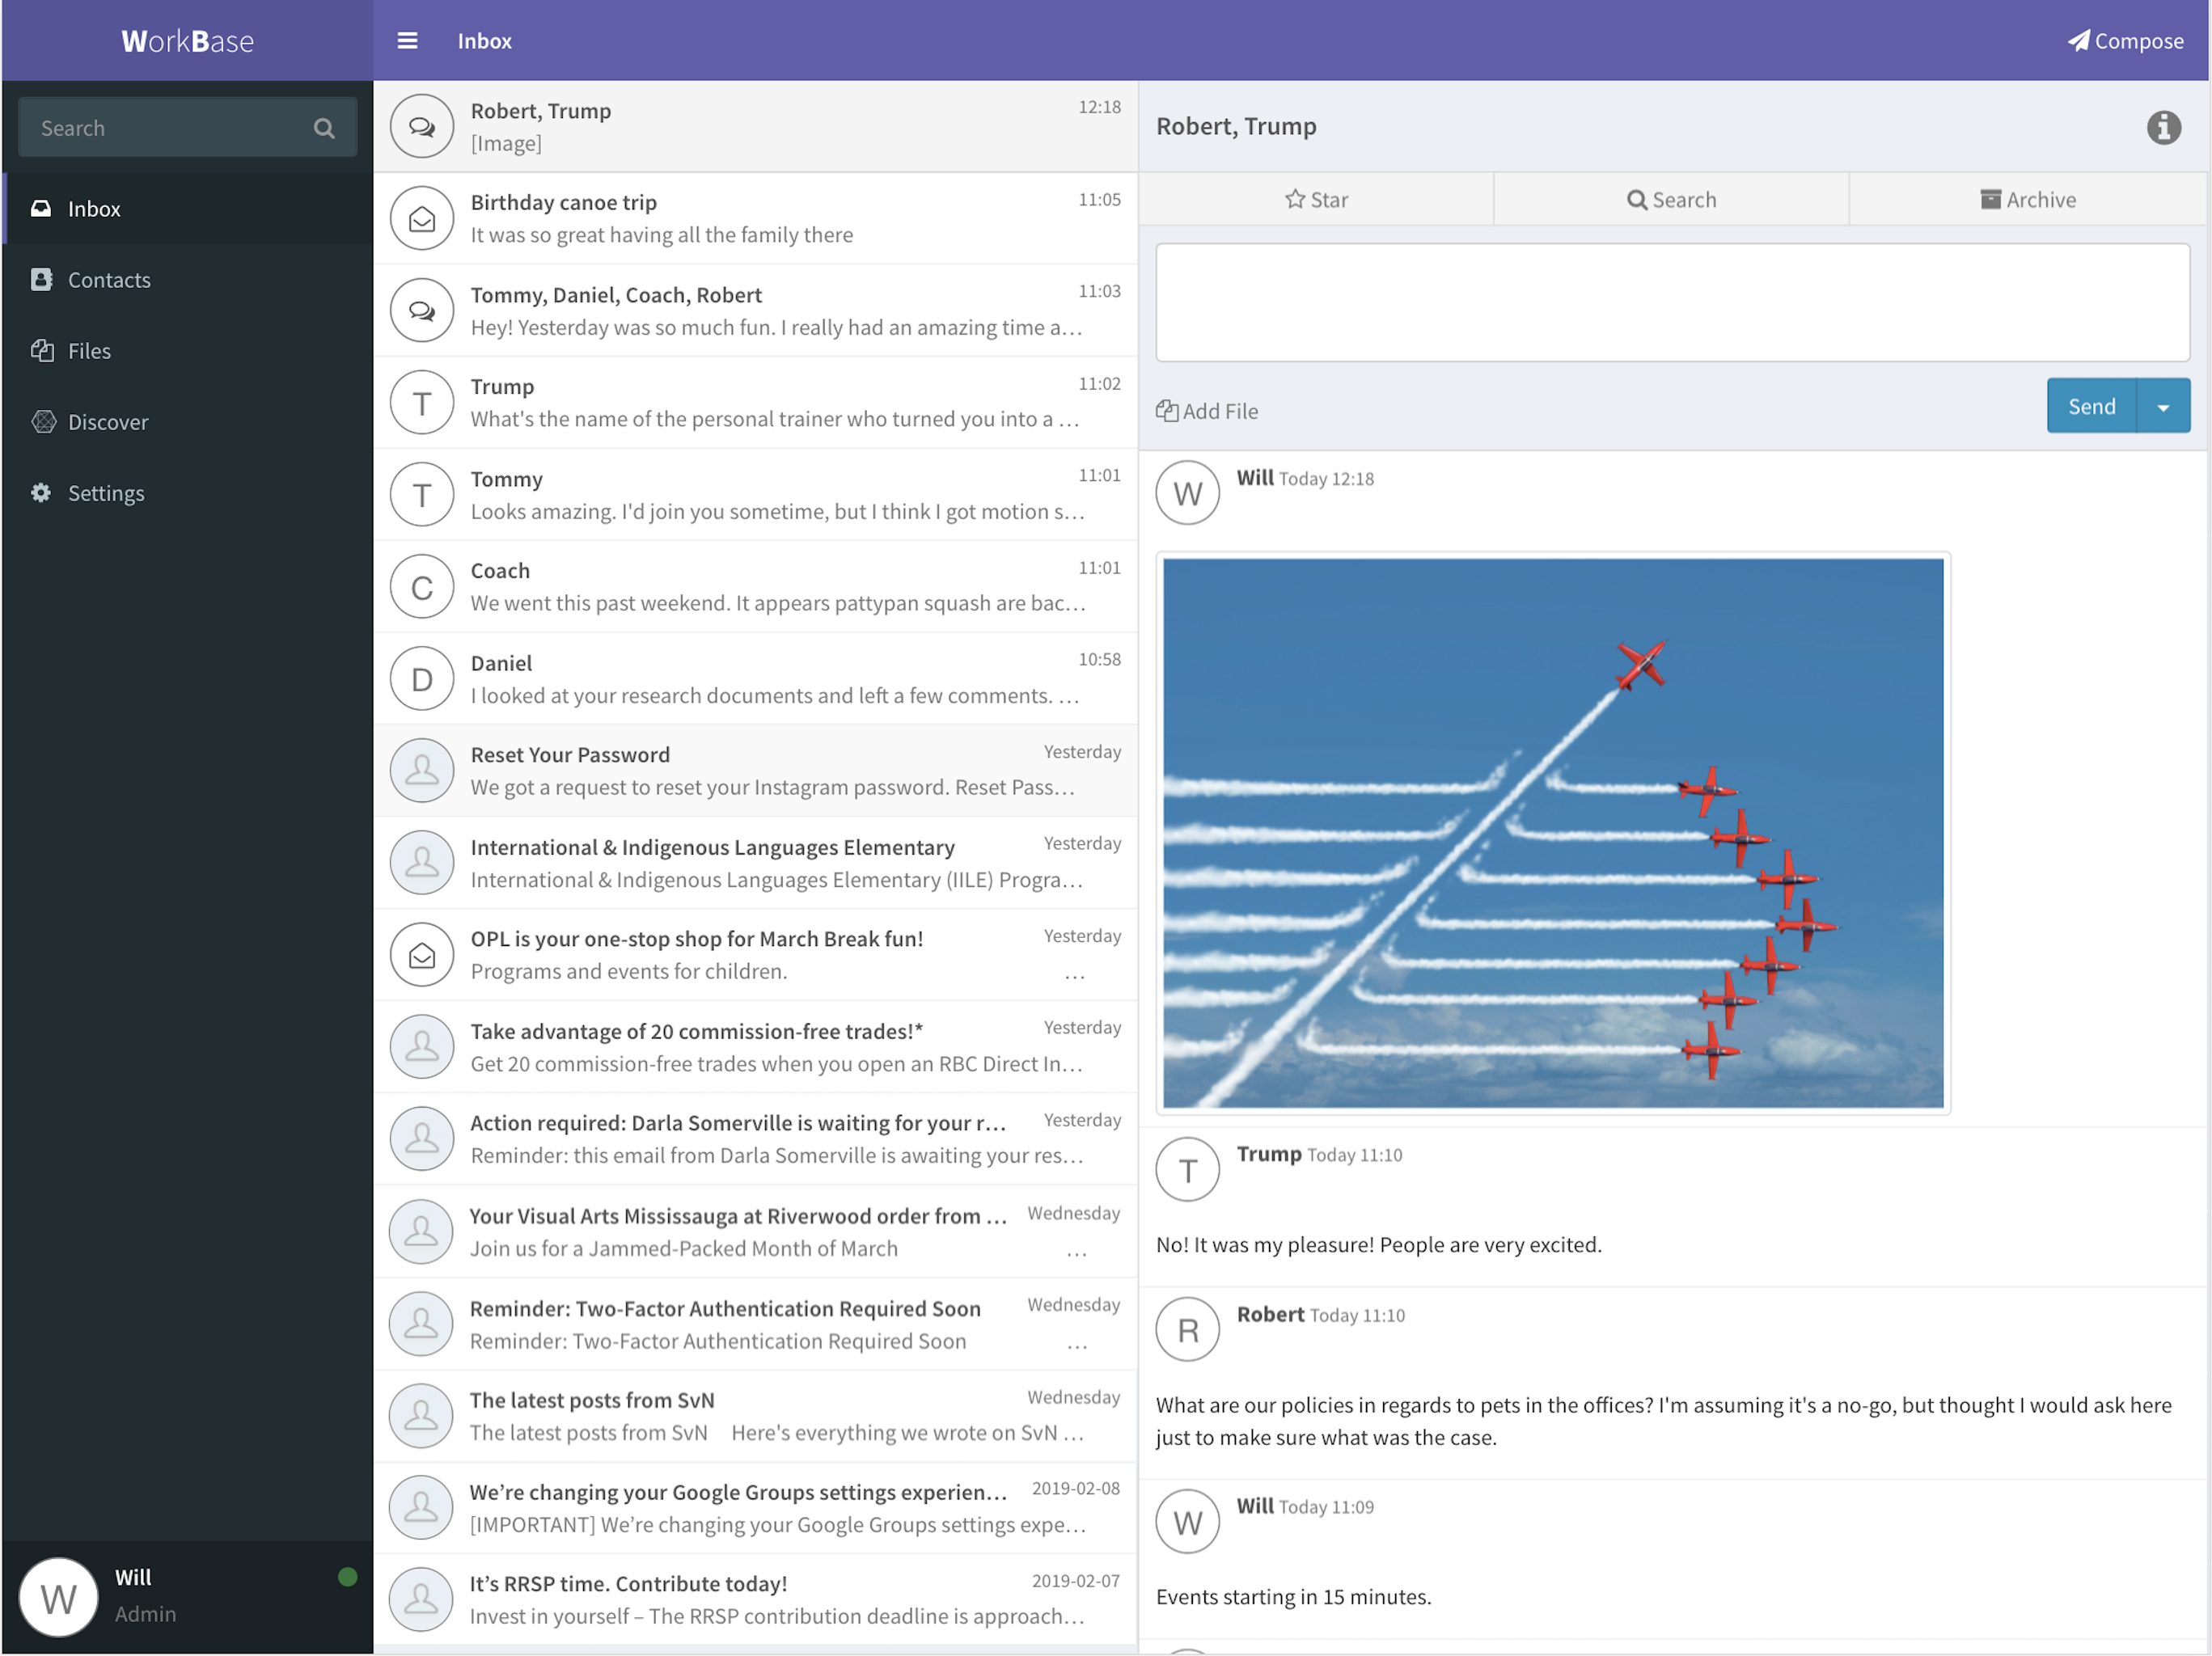Viewport: 2212px width, 1656px height.
Task: Open Files from the sidebar
Action: tap(88, 351)
